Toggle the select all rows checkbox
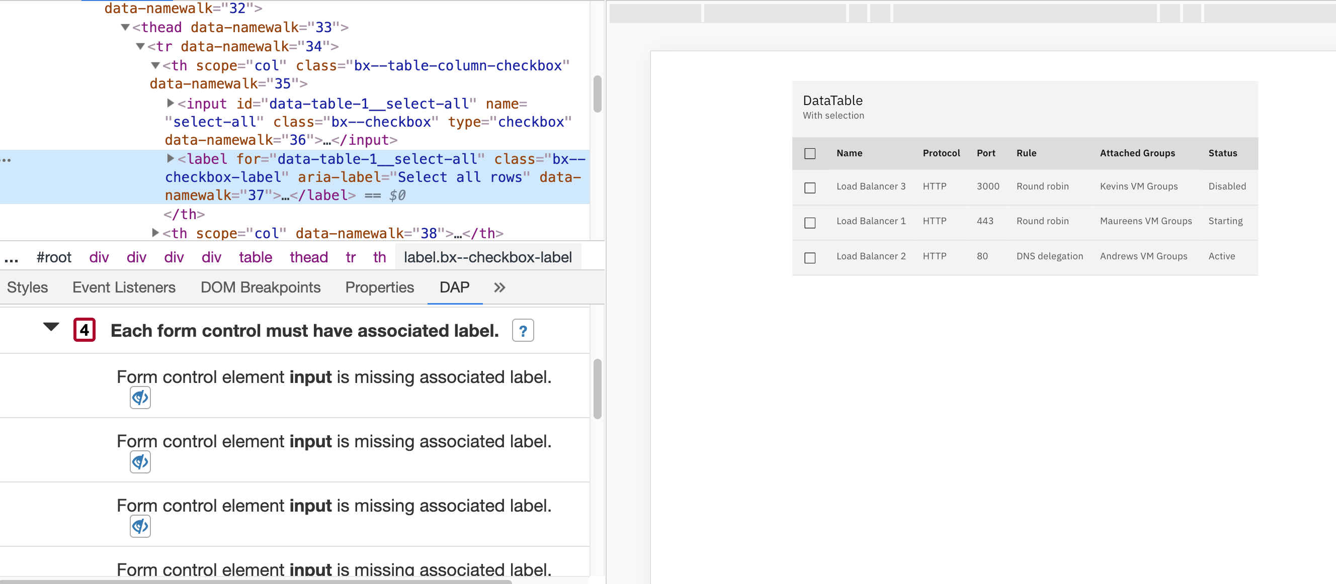The width and height of the screenshot is (1336, 584). [x=809, y=153]
